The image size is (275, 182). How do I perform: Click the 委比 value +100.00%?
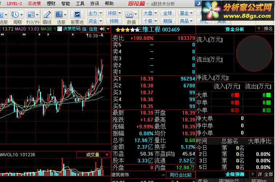[x=142, y=38]
